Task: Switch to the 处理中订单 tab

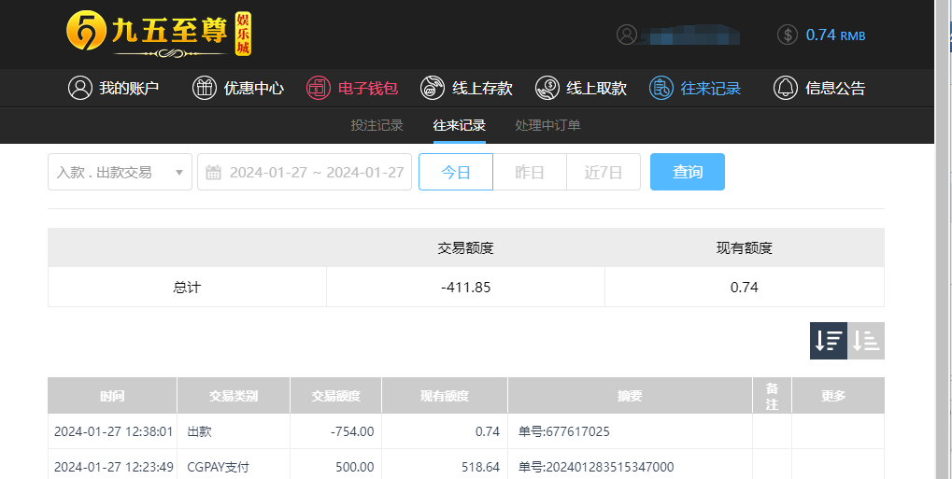Action: tap(547, 125)
